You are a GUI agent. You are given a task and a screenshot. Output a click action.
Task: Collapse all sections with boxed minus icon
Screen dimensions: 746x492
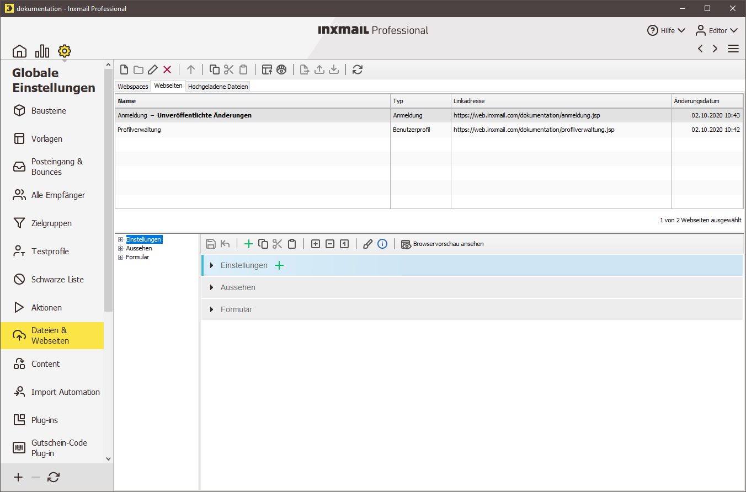tap(330, 244)
